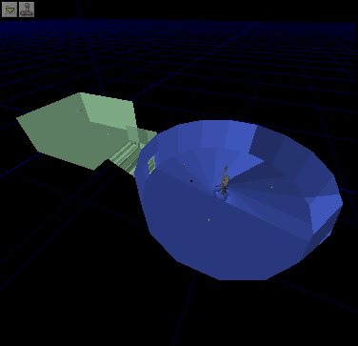
Task: Select the black dot inside the blue room
Action: (x=191, y=181)
